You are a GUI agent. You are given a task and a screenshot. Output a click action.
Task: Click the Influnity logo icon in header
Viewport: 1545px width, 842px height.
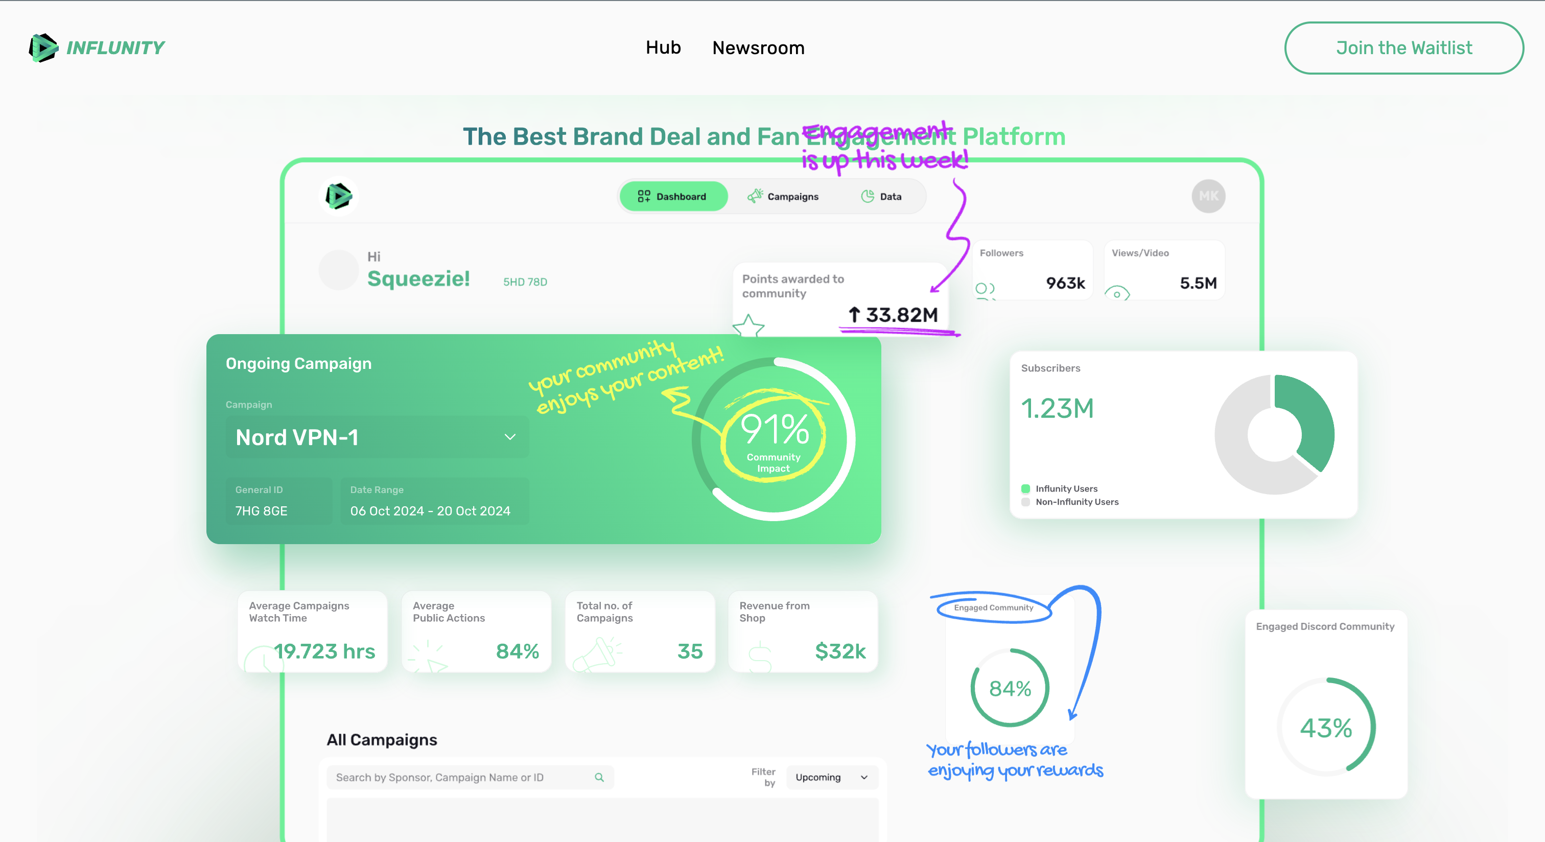(43, 48)
